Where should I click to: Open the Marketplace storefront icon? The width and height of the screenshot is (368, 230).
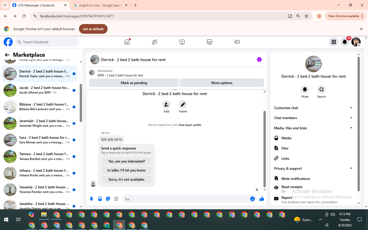pyautogui.click(x=210, y=42)
